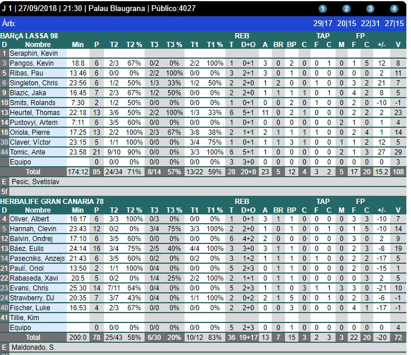Click the BARÇA LASSA 98 team header
Viewport: 411px width, 355px height.
[x=30, y=36]
